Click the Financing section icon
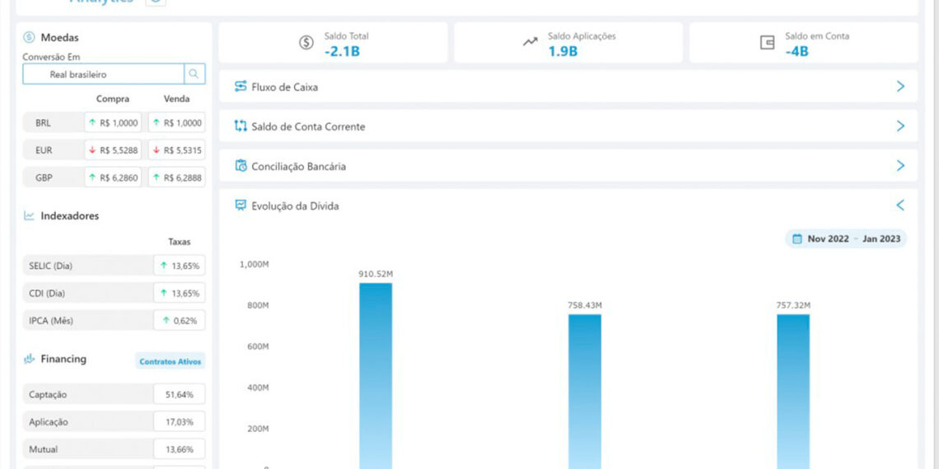The width and height of the screenshot is (939, 469). click(29, 359)
